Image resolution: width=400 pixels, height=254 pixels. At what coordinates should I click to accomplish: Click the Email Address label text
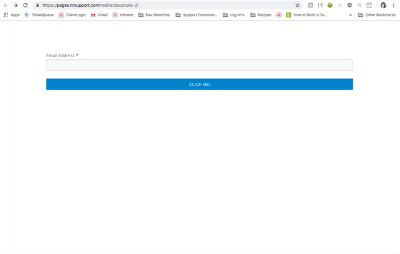pos(60,55)
